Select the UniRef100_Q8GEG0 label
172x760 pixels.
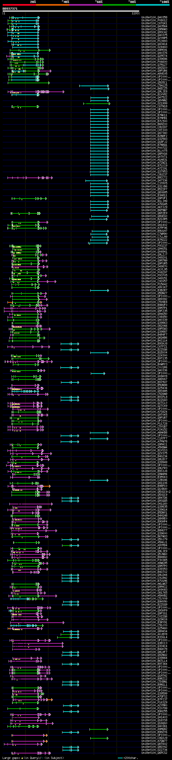pos(154,216)
